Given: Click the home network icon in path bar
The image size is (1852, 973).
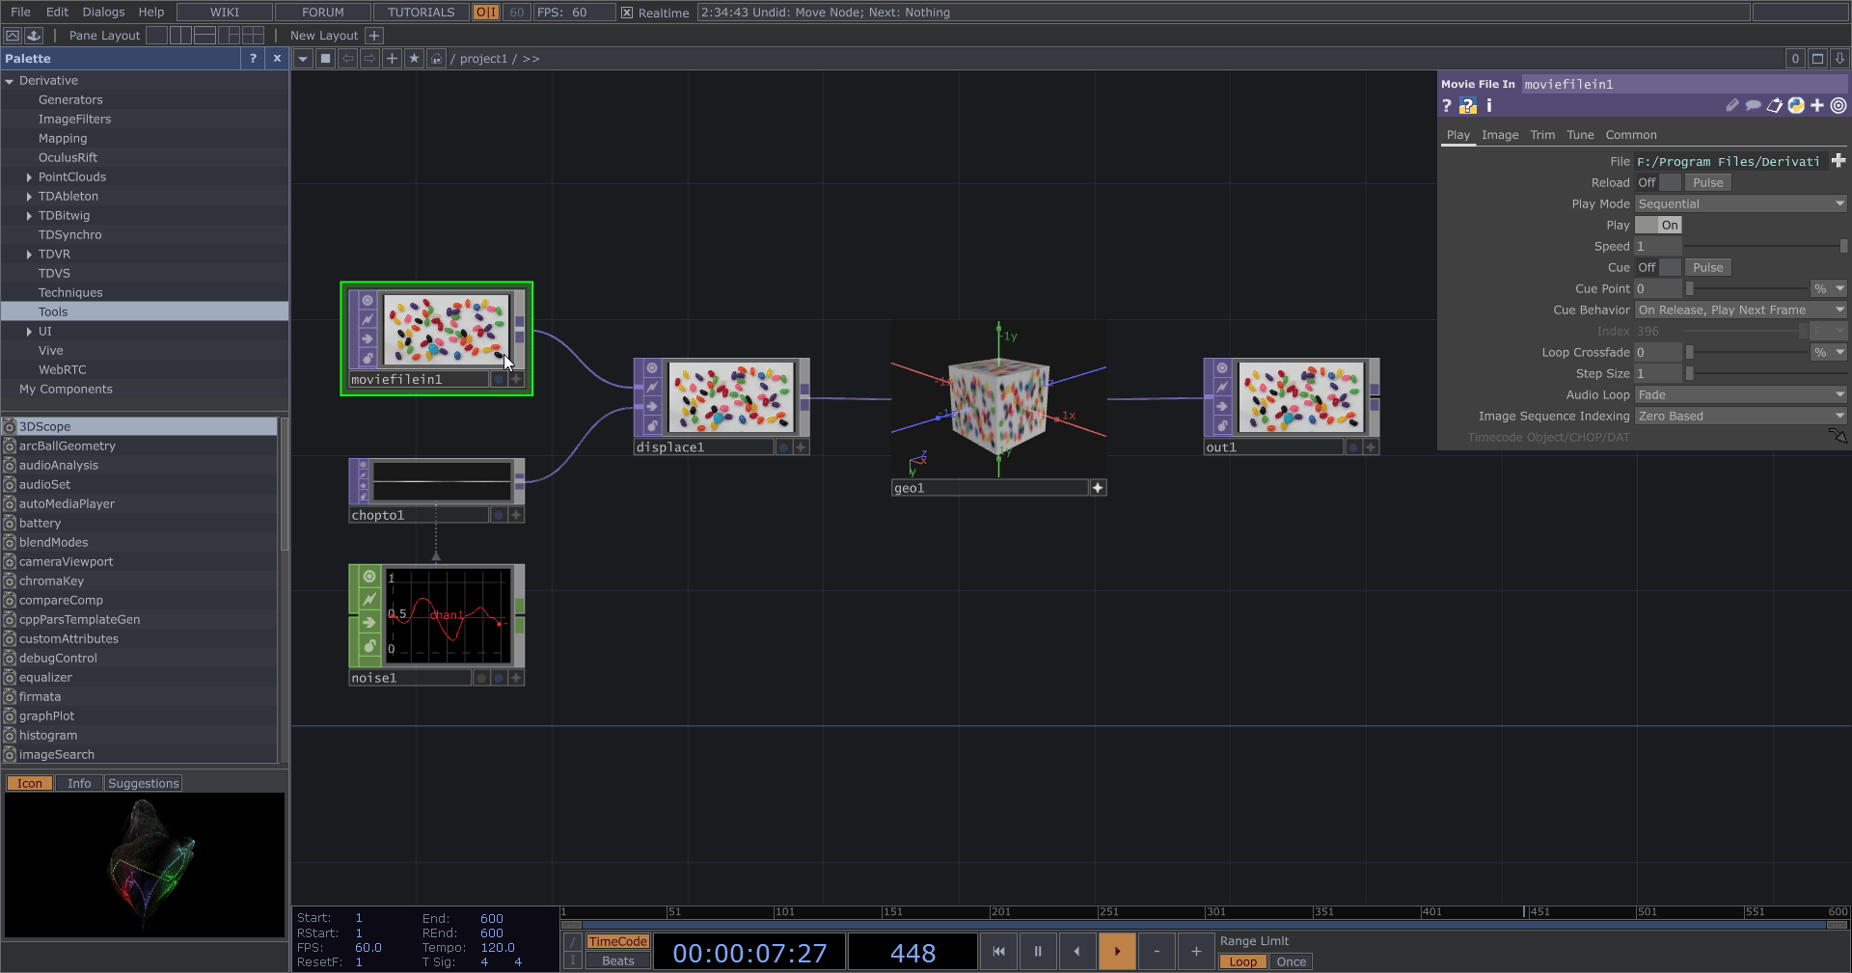Looking at the screenshot, I should [x=436, y=59].
